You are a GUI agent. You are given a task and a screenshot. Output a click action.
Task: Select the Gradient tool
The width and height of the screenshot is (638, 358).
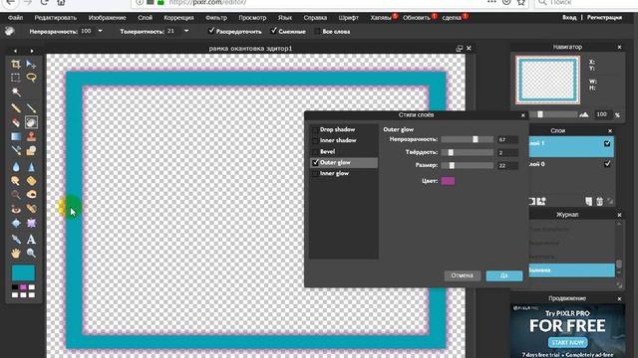coord(16,136)
